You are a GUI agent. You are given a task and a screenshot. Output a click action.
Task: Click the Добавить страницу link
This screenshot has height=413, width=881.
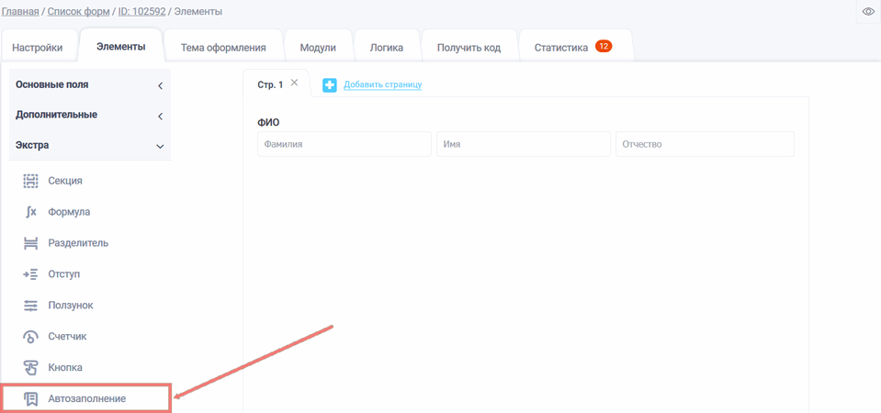pyautogui.click(x=382, y=85)
